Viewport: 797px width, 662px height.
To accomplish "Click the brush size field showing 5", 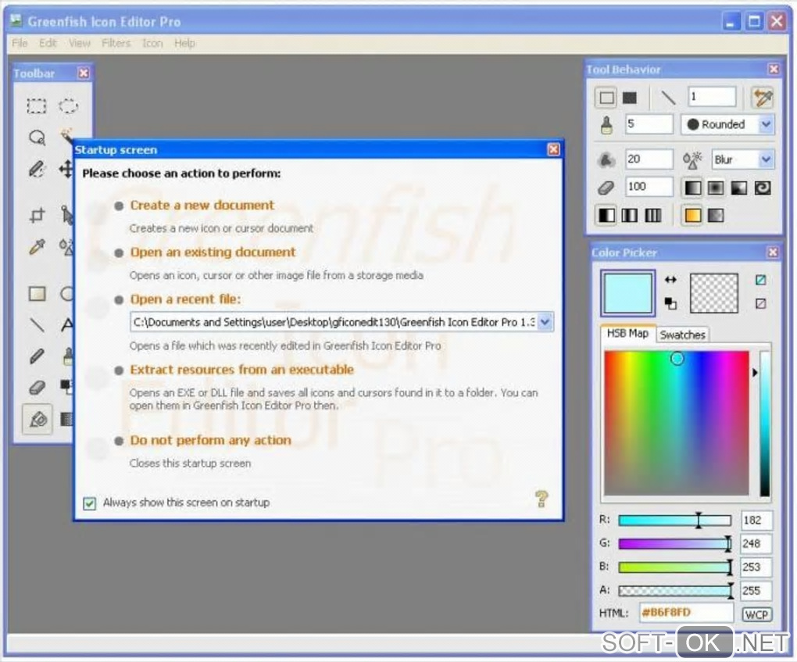I will [x=649, y=124].
